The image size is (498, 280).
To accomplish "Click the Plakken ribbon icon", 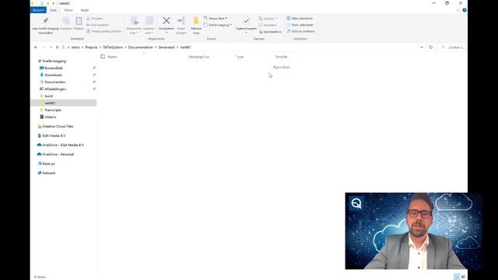I will click(79, 24).
